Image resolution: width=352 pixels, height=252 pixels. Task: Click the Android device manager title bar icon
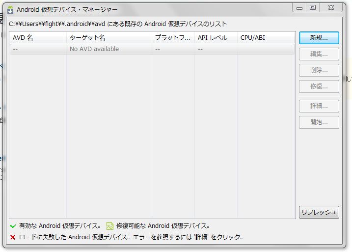click(10, 10)
